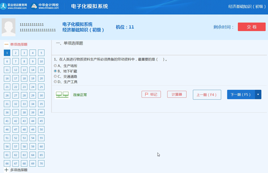Jump to question 19
The image size is (268, 173).
(x=33, y=78)
